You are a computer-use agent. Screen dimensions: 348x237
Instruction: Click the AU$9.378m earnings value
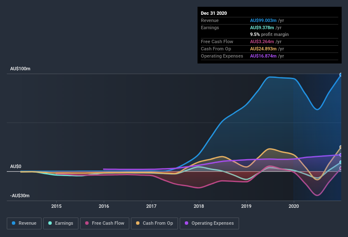coord(262,28)
